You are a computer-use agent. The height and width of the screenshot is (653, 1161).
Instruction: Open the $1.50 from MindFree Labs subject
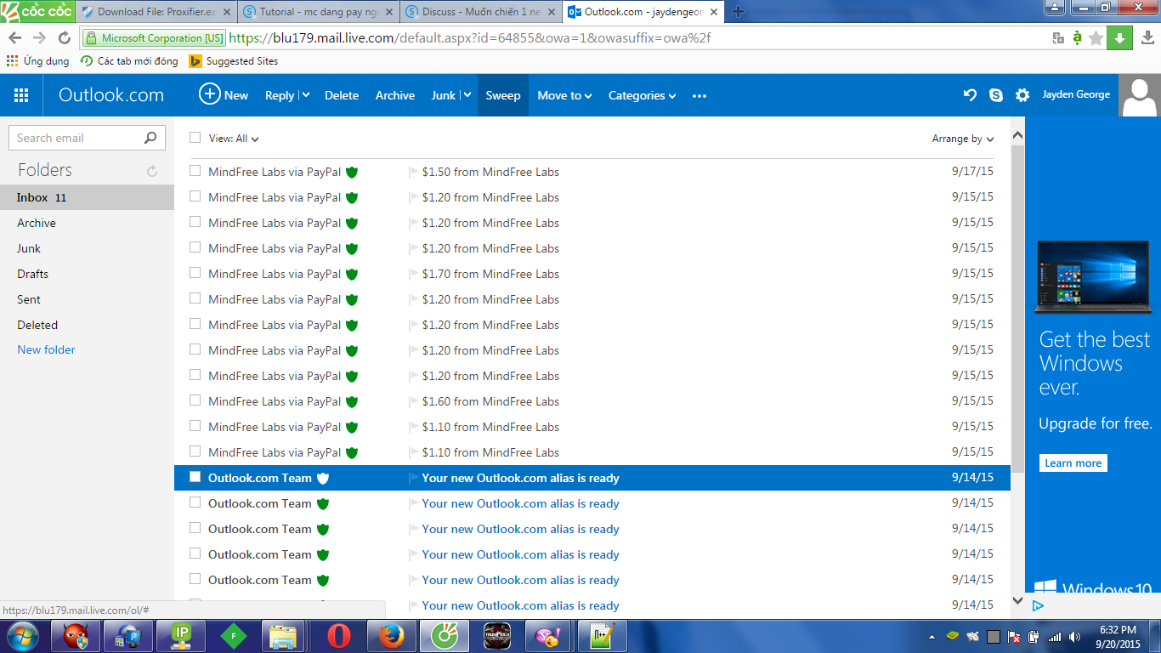(490, 172)
